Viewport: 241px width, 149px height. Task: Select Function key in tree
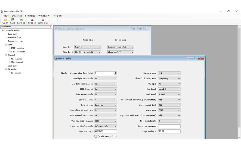(x=14, y=38)
